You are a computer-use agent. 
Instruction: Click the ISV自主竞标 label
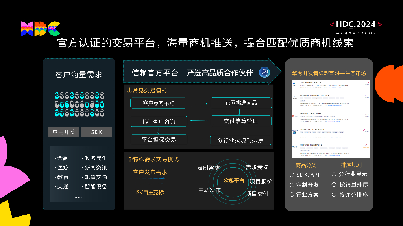[150, 192]
